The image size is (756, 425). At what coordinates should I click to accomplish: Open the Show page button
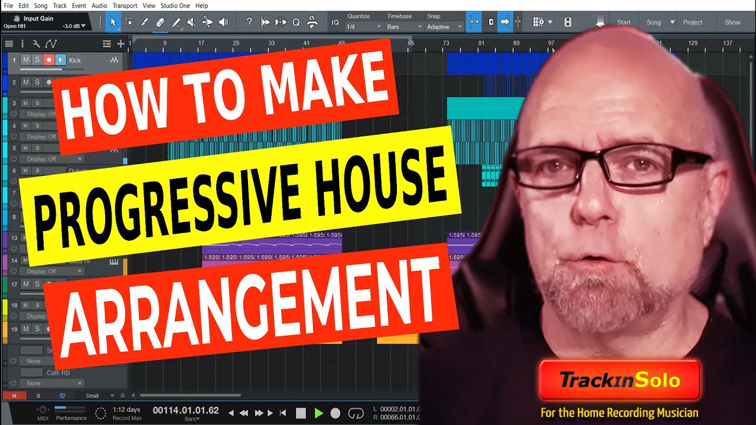coord(732,22)
